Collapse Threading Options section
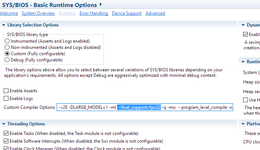Screen dimensions: 260x150 4,124
